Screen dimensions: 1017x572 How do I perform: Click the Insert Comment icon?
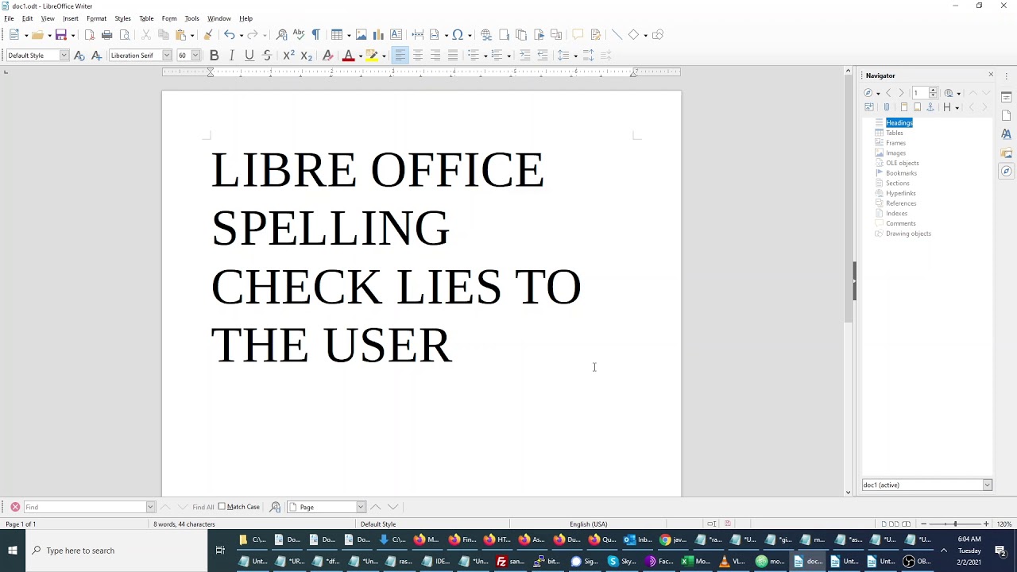[578, 35]
